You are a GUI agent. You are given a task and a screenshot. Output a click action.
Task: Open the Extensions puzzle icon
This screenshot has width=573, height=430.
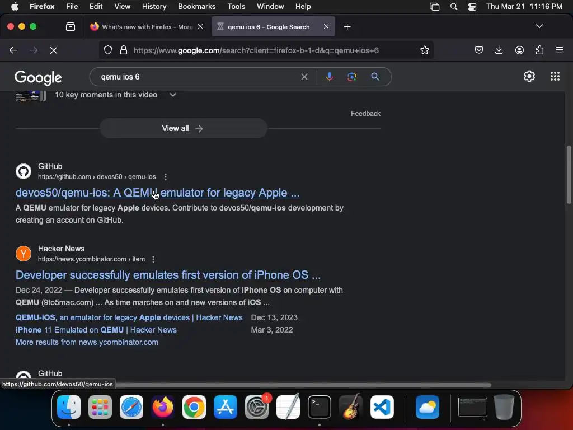tap(539, 50)
